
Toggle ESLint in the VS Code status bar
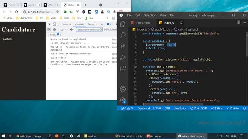coord(217,108)
